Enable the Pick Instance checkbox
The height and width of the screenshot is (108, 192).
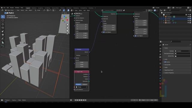click(x=76, y=18)
